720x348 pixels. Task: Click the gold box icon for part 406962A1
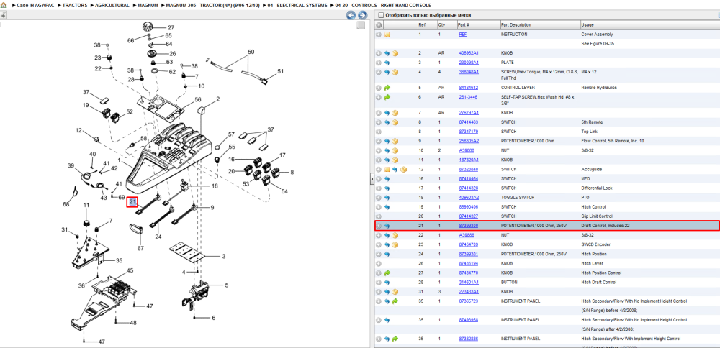pos(395,53)
